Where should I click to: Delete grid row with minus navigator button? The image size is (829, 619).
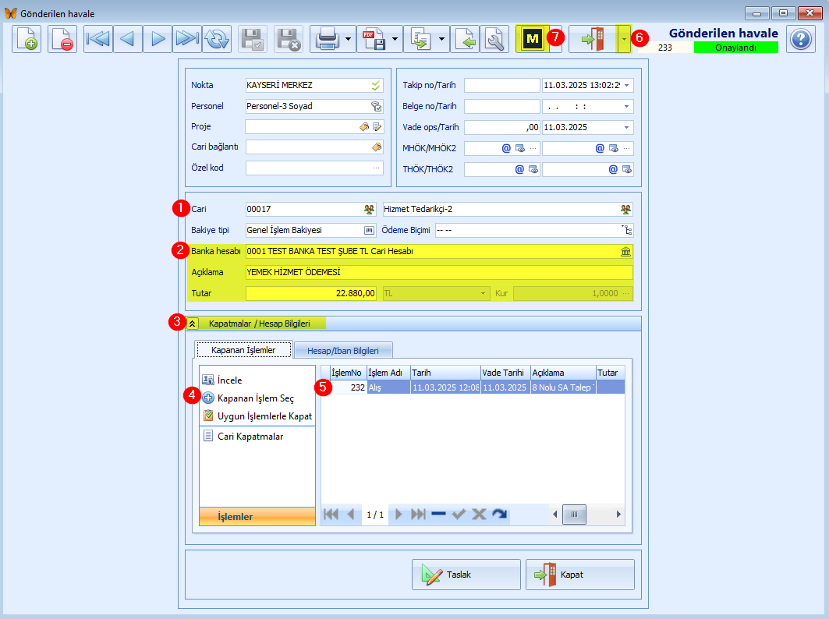[438, 515]
